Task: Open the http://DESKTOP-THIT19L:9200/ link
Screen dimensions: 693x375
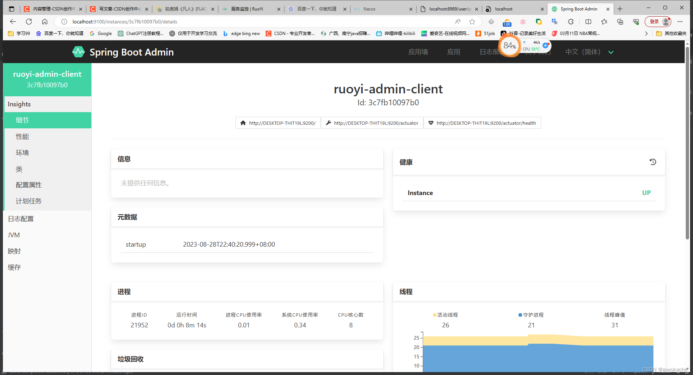Action: click(x=278, y=123)
